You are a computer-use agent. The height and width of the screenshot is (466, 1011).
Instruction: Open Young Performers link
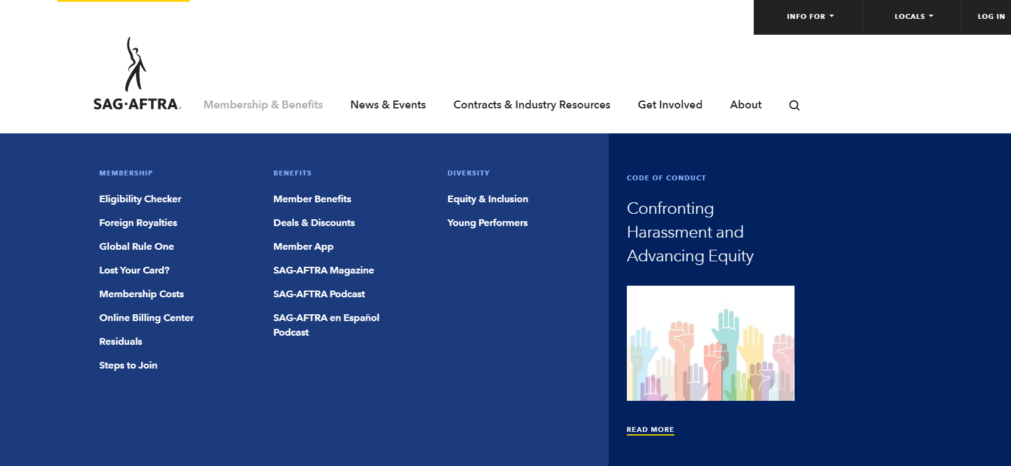pos(488,223)
